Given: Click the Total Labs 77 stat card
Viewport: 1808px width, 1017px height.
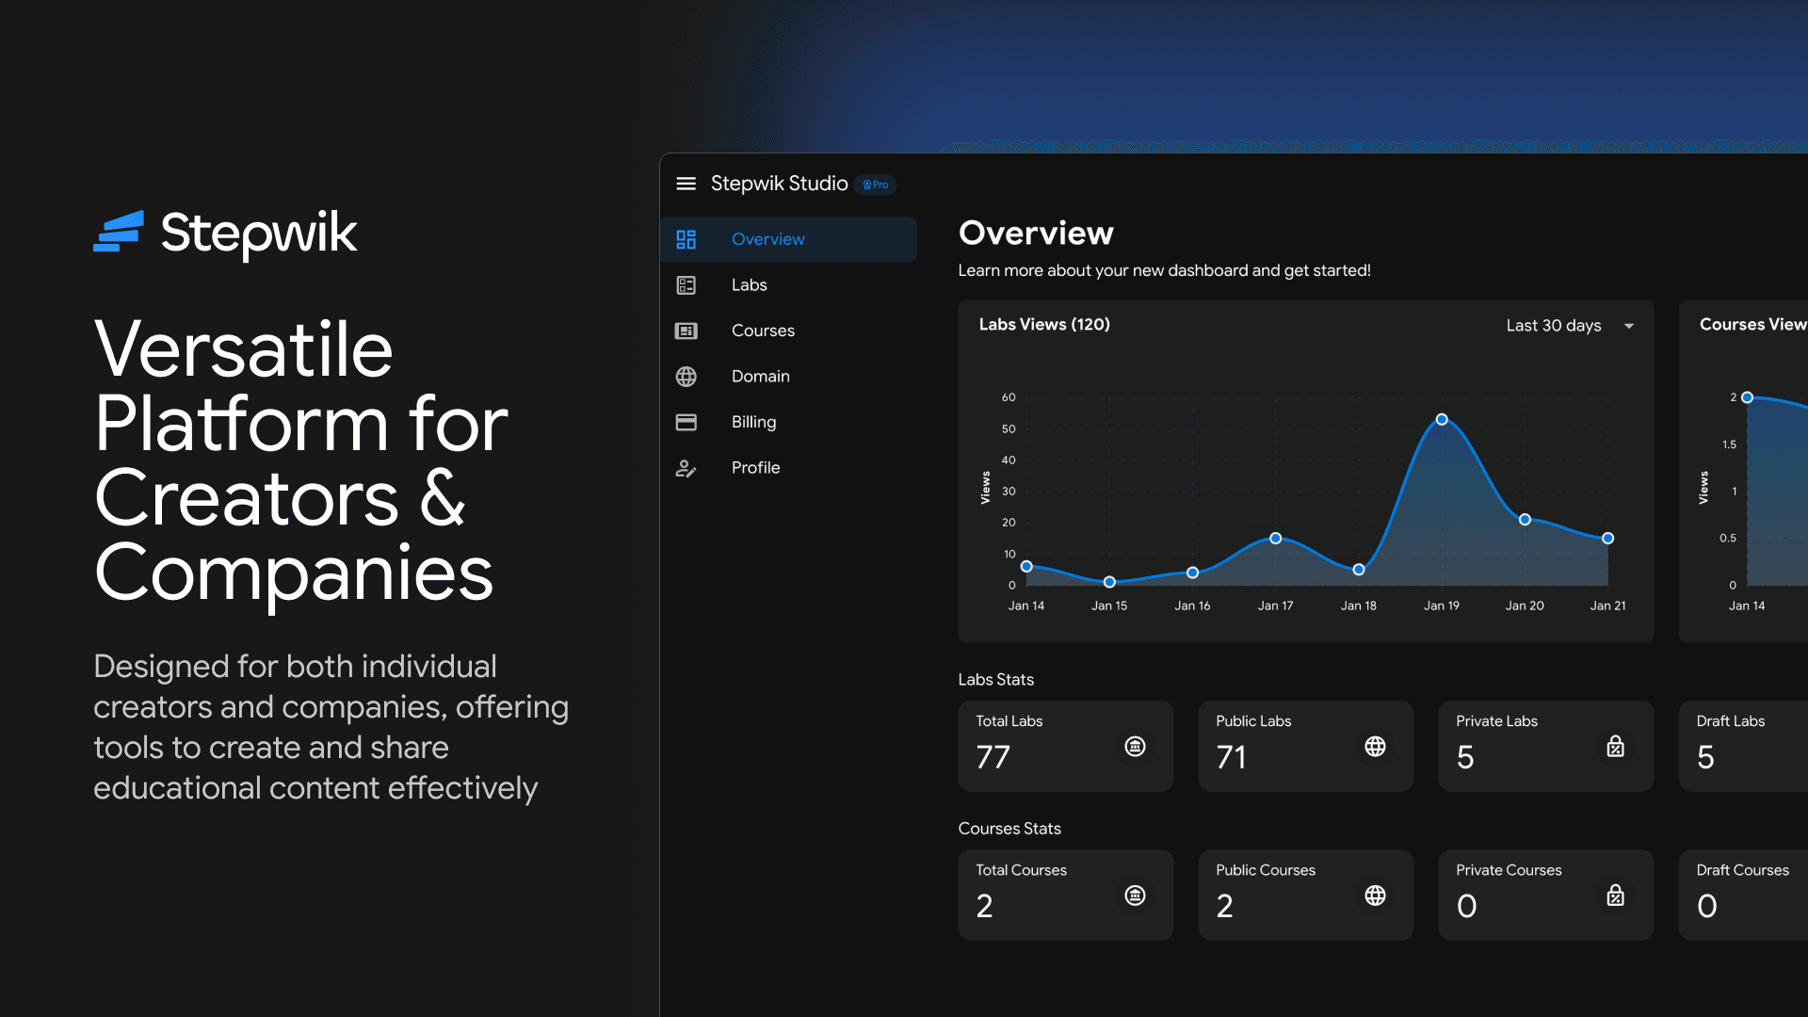Looking at the screenshot, I should click(x=1065, y=746).
